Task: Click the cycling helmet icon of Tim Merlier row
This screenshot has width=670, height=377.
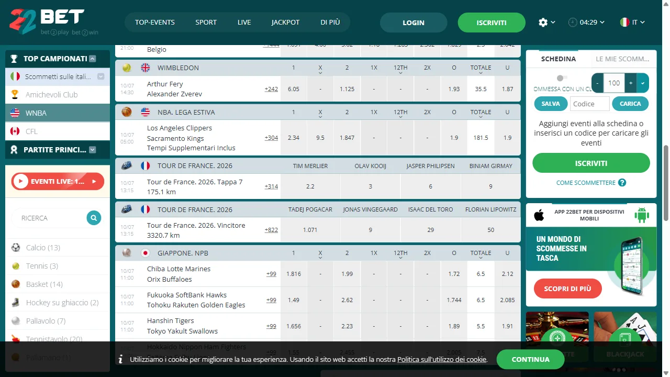Action: [x=127, y=165]
